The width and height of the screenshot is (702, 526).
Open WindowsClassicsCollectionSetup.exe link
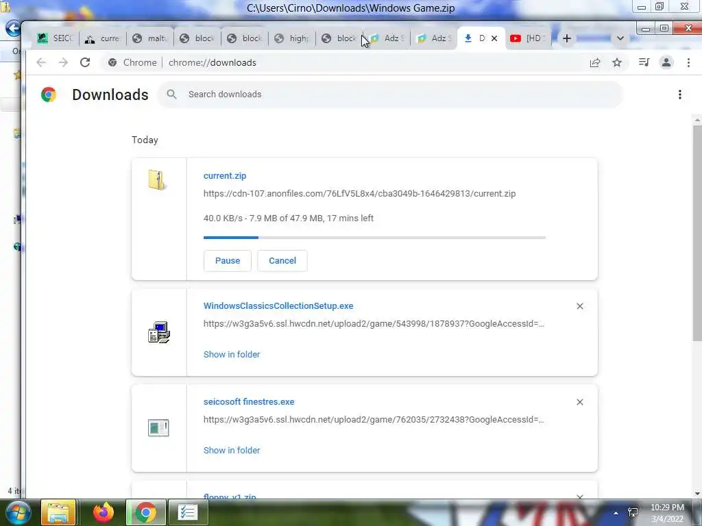278,306
